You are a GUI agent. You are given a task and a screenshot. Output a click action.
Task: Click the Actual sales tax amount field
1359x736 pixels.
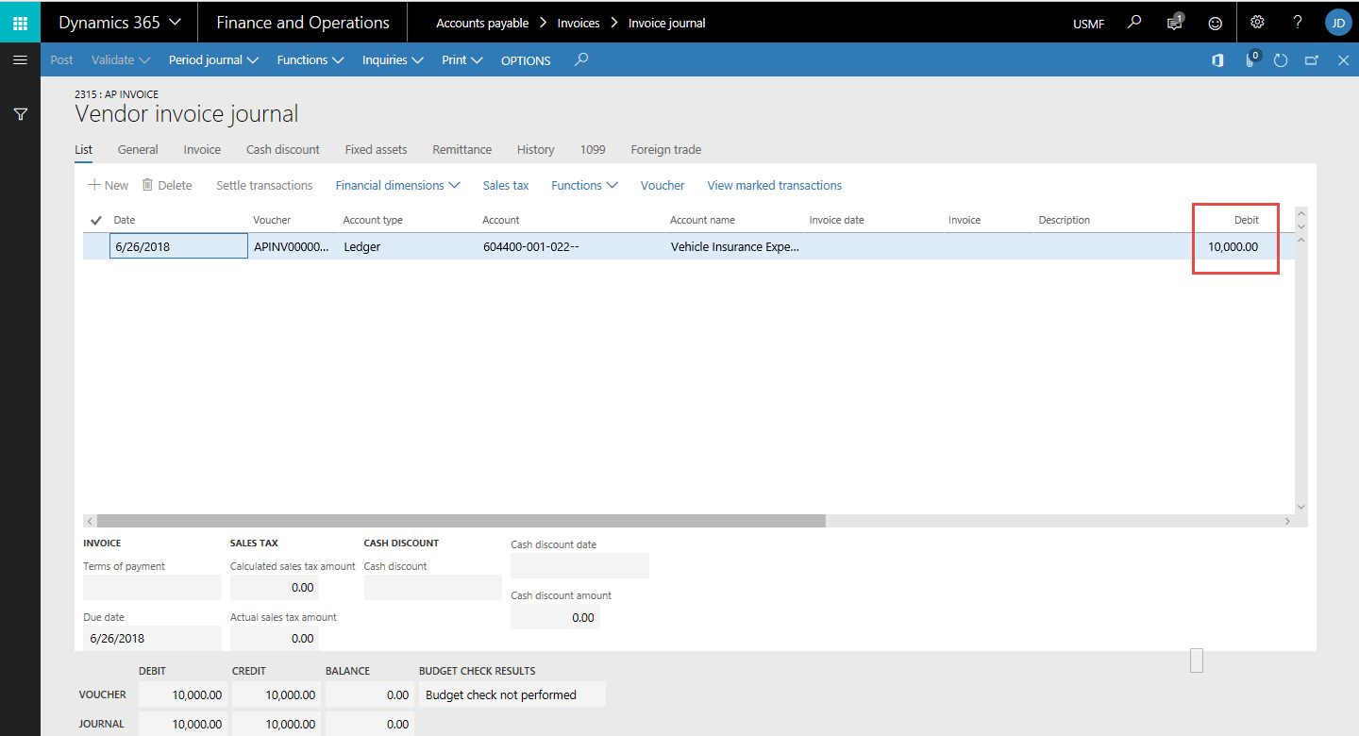pos(274,638)
